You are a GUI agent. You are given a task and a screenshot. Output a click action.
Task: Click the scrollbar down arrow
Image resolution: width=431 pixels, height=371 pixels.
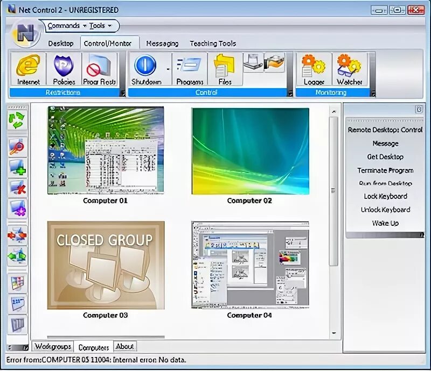click(x=333, y=333)
